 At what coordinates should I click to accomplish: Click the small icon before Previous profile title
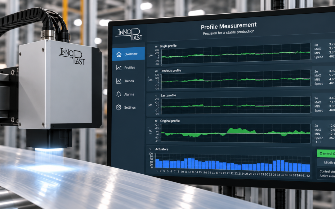pyautogui.click(x=156, y=71)
